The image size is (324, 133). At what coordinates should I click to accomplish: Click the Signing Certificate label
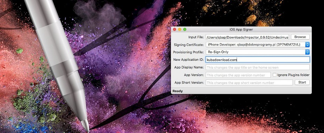click(189, 45)
